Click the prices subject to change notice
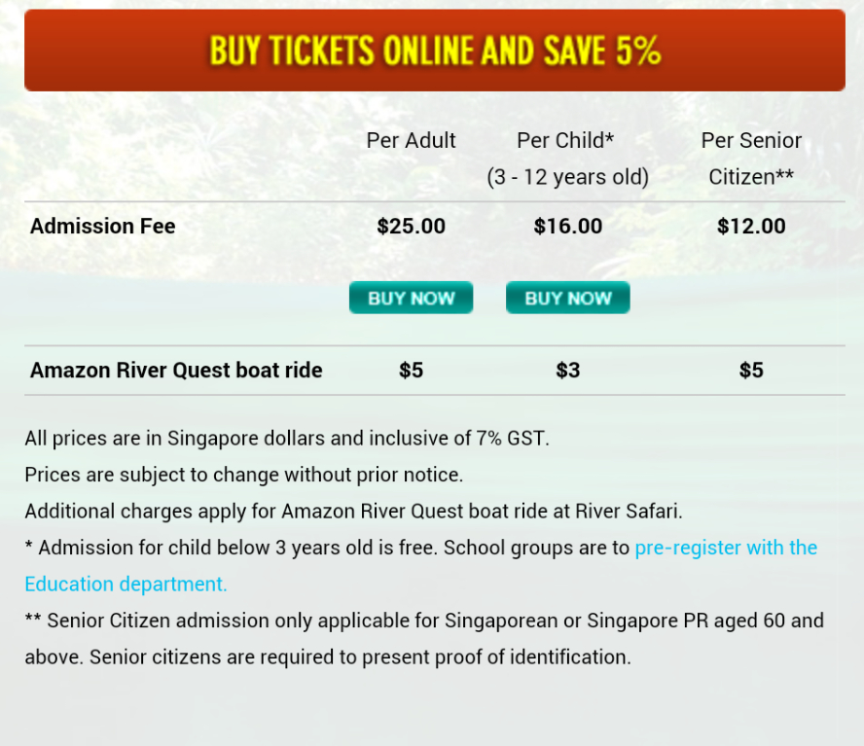This screenshot has height=746, width=864. 243,475
